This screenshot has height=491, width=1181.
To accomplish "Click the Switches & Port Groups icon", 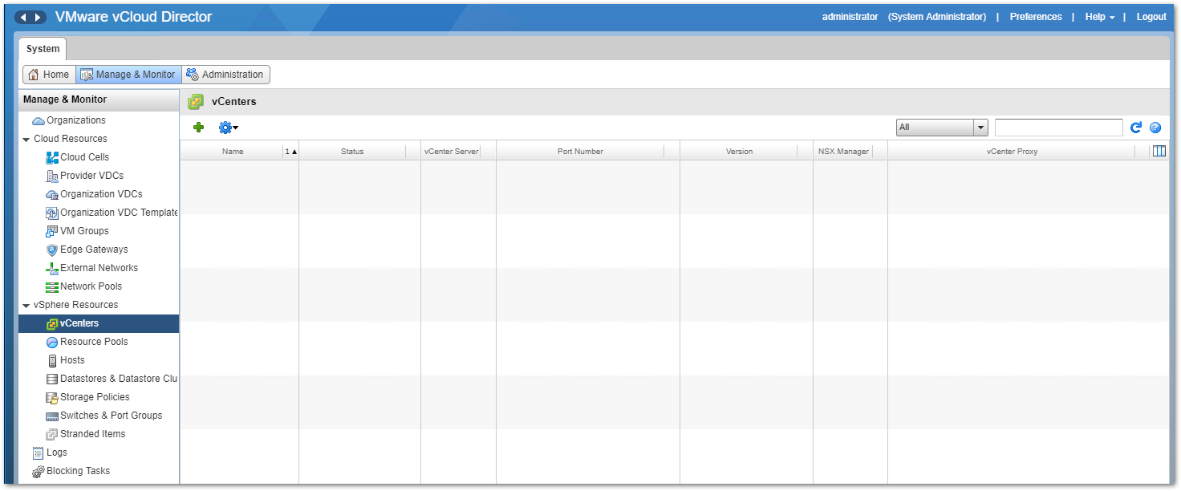I will [x=53, y=416].
